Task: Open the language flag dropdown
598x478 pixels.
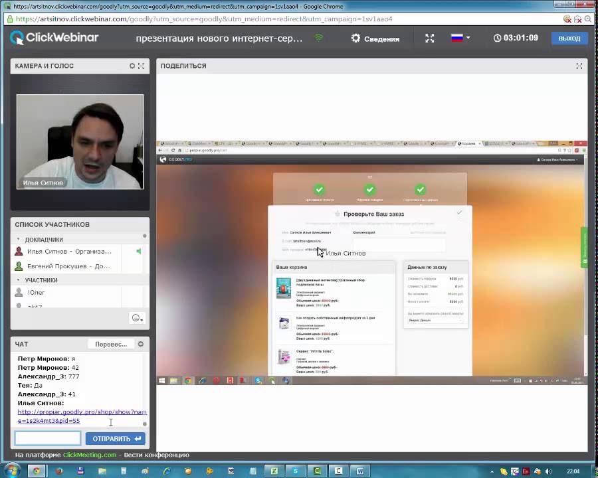Action: pos(460,38)
